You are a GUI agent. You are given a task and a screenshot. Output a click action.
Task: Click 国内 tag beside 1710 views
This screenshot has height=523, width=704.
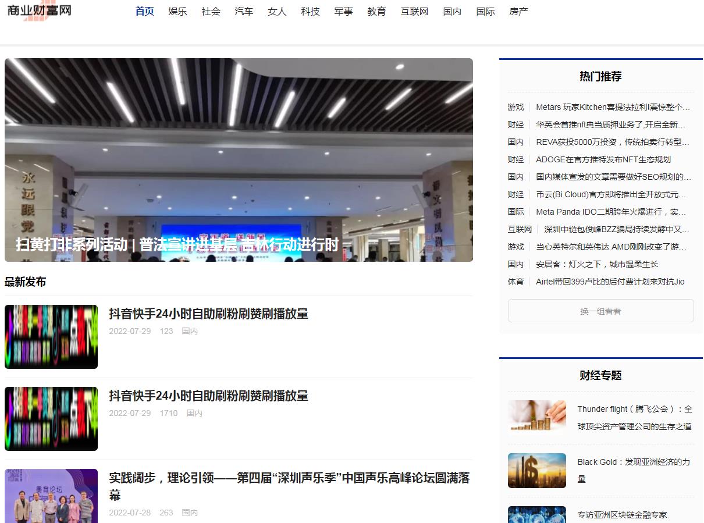[194, 413]
